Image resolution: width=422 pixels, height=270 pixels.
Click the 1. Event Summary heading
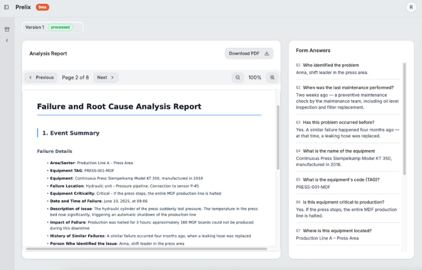(71, 133)
